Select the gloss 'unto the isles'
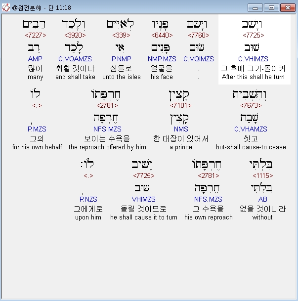Image resolution: width=298 pixels, height=301 pixels. (x=122, y=77)
